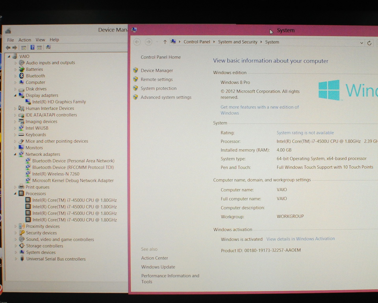This screenshot has width=378, height=303.
Task: Open Performance Information and Tools link
Action: 170,279
